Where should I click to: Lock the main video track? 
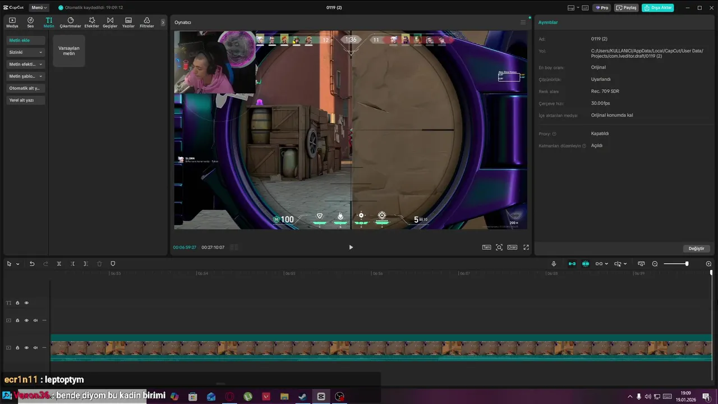(17, 348)
